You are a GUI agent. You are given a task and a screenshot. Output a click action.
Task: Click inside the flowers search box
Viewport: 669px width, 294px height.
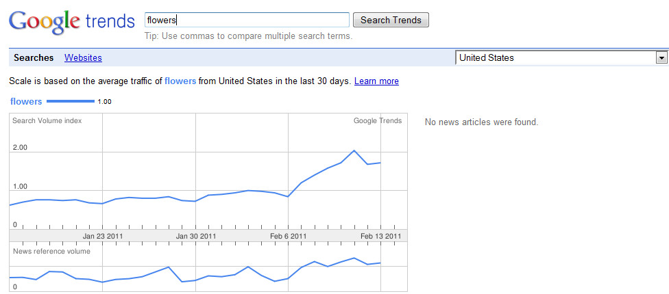tap(247, 20)
